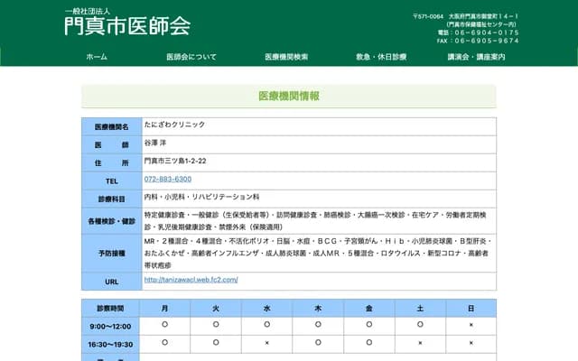Image resolution: width=578 pixels, height=361 pixels.
Task: Click the 木 column header
Action: (x=318, y=309)
